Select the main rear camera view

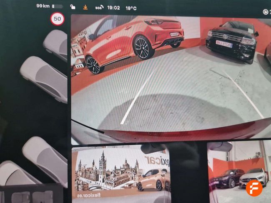171,79
